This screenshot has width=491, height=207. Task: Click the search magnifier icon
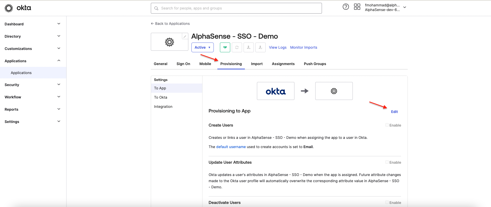(156, 8)
